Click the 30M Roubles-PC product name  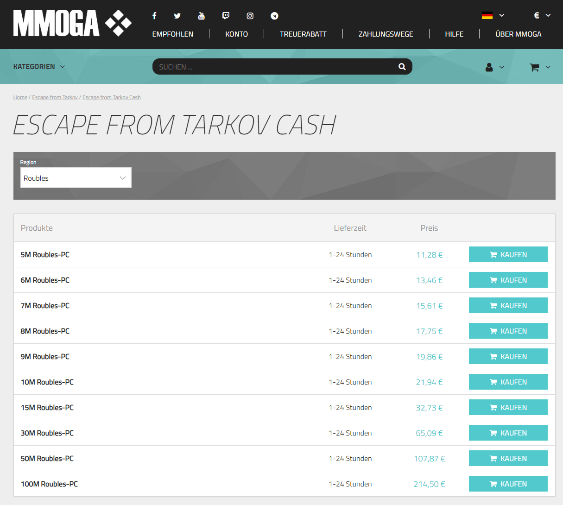(x=47, y=433)
